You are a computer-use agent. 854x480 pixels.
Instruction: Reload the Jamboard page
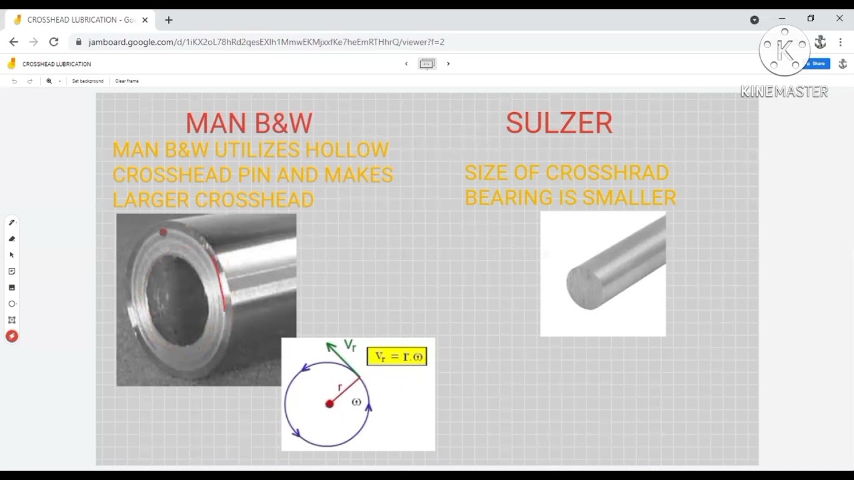coord(54,42)
